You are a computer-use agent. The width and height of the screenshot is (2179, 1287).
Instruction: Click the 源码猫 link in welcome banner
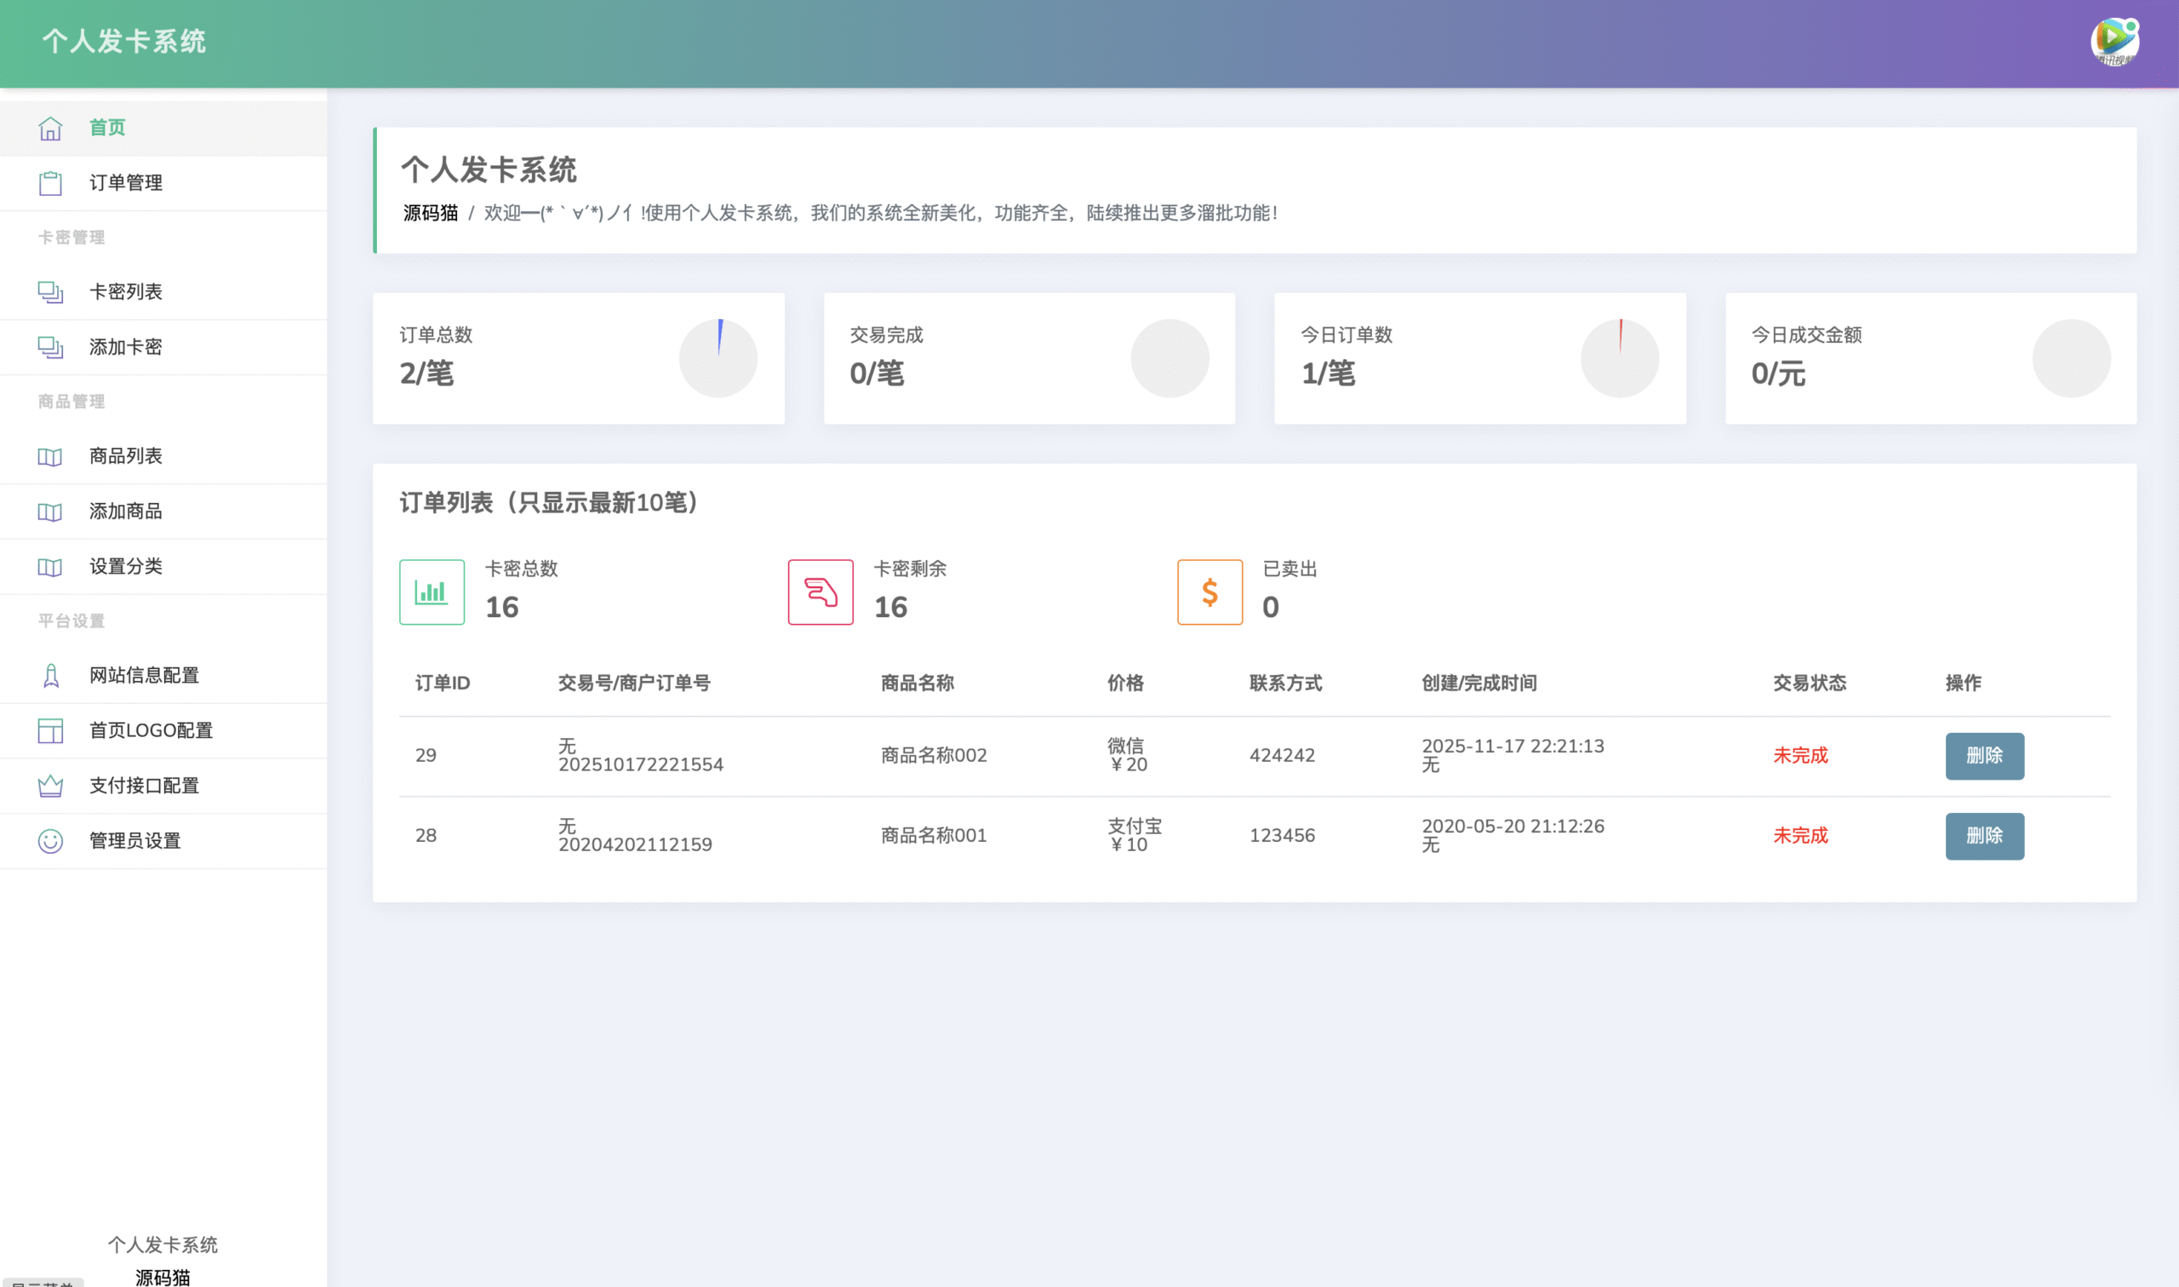[431, 214]
